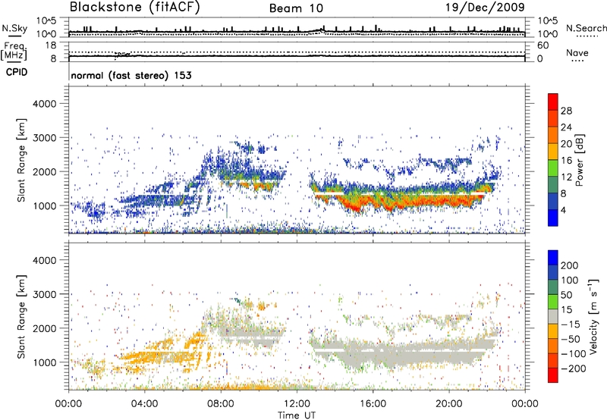
Task: Click the '4' power colorbar label
Action: [564, 211]
